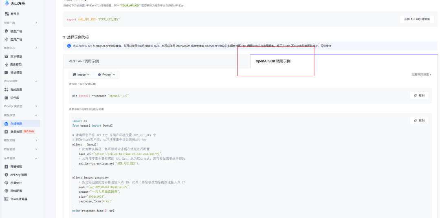The image size is (440, 218).
Task: Open 批量推理 sidebar item
Action: 16,132
